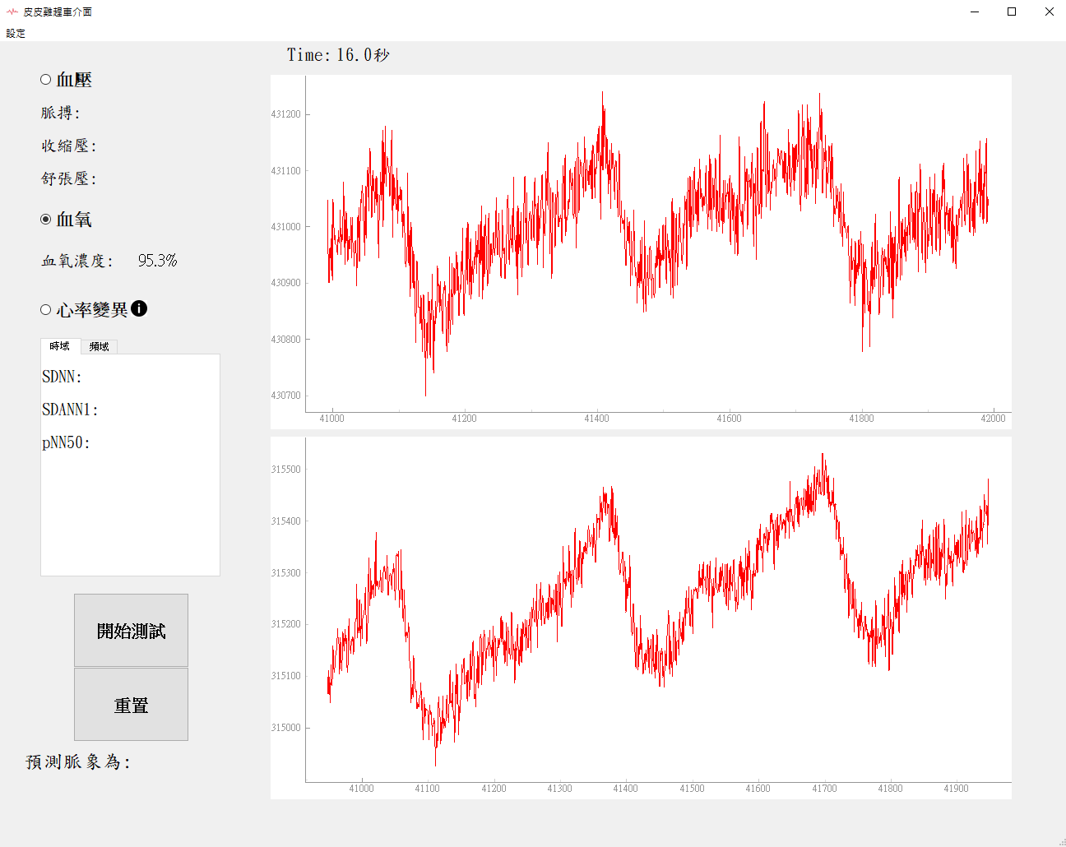Click the 血氧濃度 95.3% reading
This screenshot has width=1066, height=847.
pyautogui.click(x=157, y=261)
